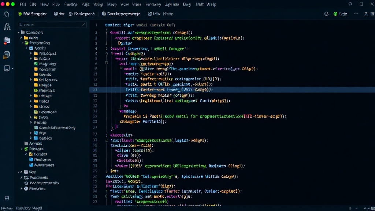
Task: Open the 'Hew' menu
Action: point(44,4)
